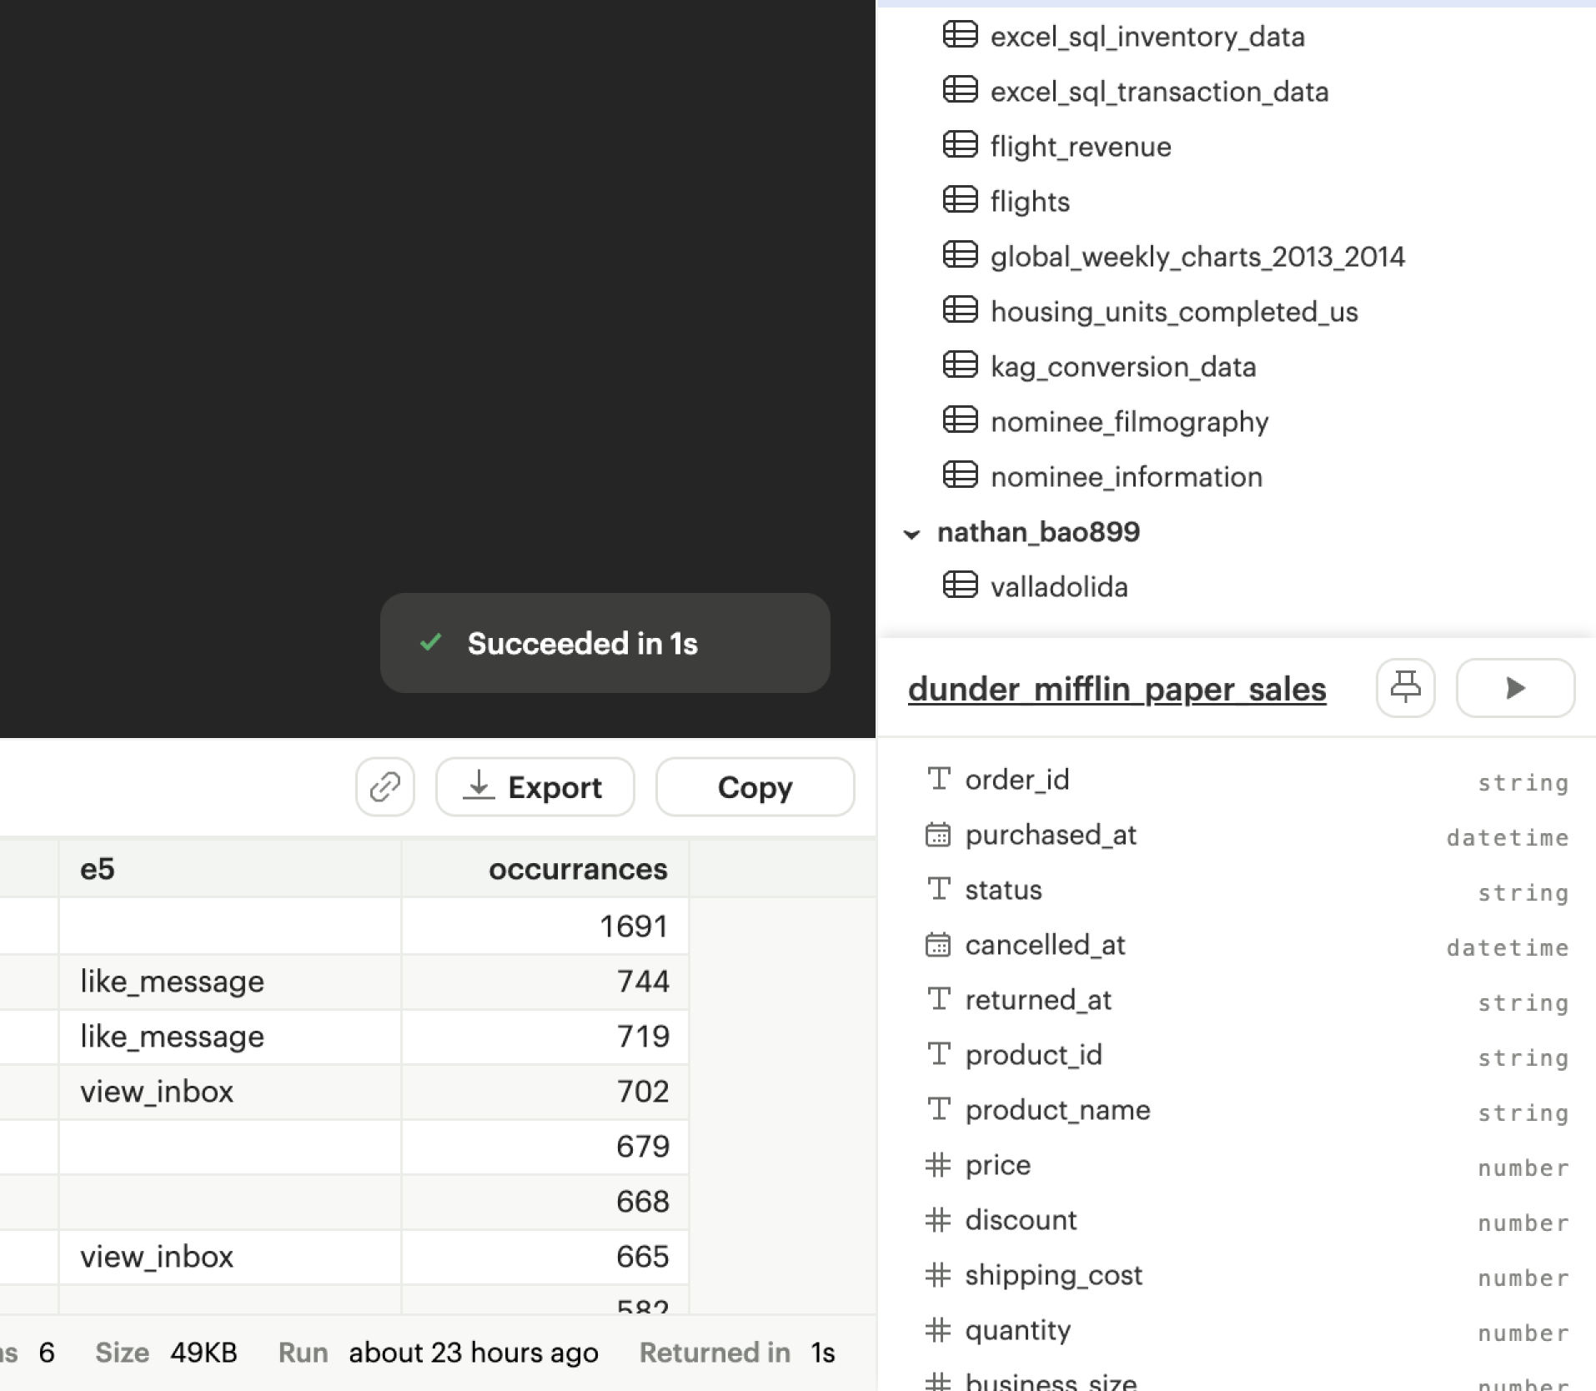Open the dunder_mifflin_paper_sales table link

(1117, 690)
